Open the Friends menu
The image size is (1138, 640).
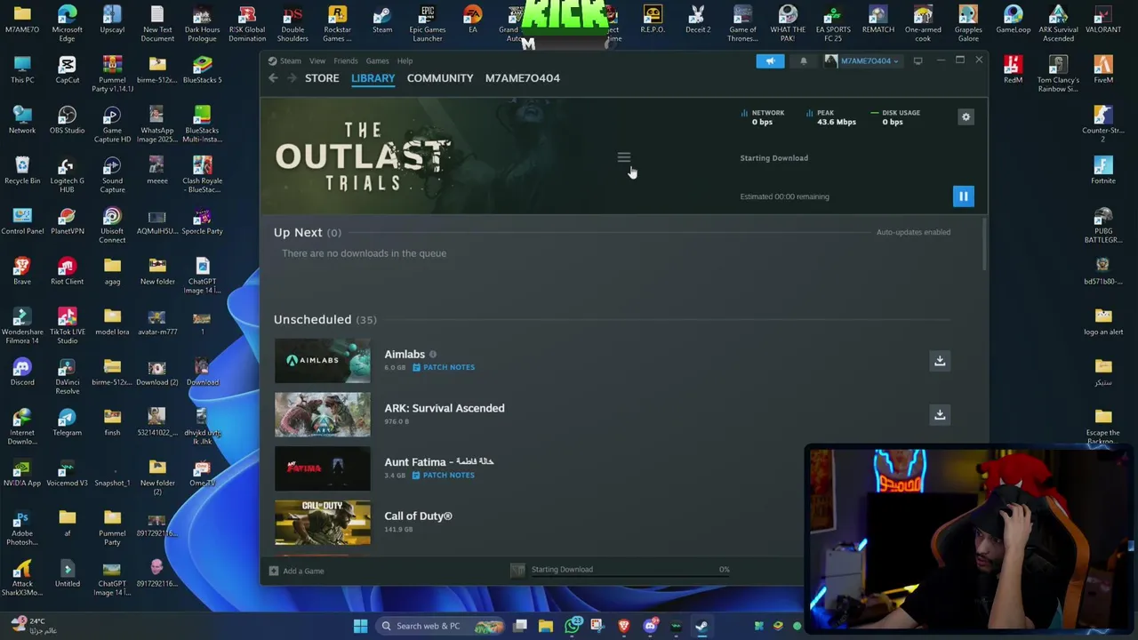tap(345, 60)
